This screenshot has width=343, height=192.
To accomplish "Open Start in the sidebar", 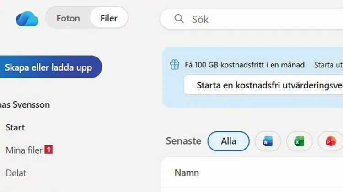I will [x=15, y=127].
